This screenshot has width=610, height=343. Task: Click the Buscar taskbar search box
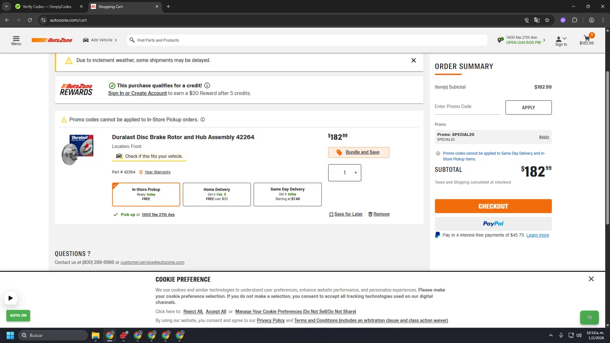point(53,335)
